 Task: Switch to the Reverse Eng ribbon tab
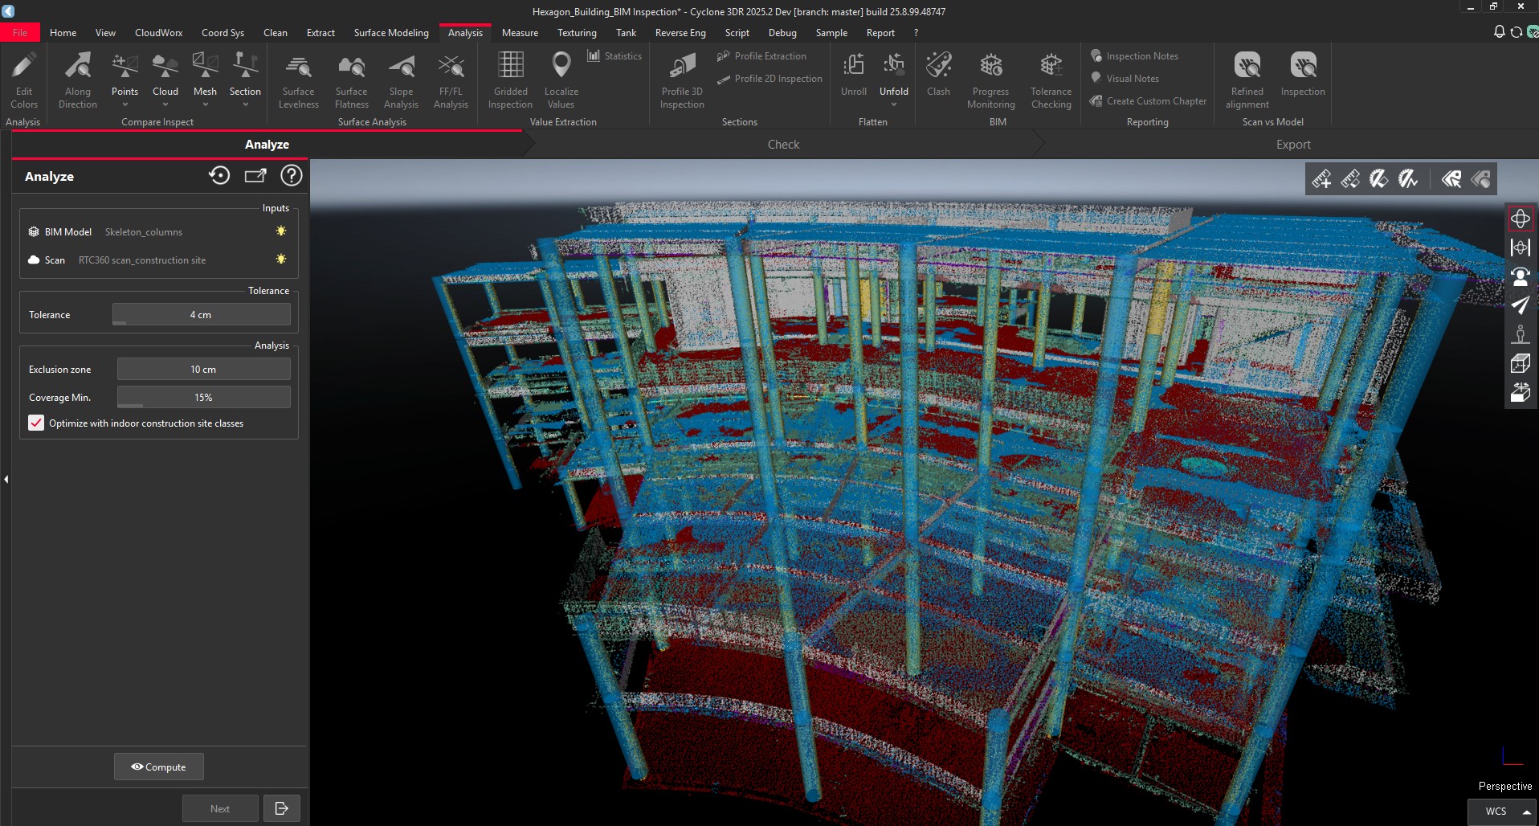click(x=680, y=33)
